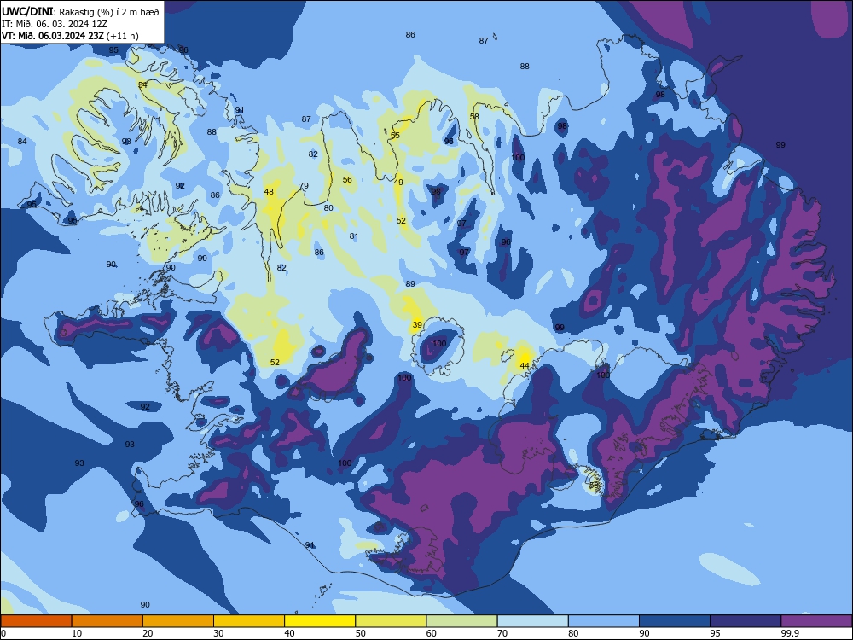The image size is (853, 640).
Task: Click the humidity value 84 at the left edge
Action: tap(22, 142)
